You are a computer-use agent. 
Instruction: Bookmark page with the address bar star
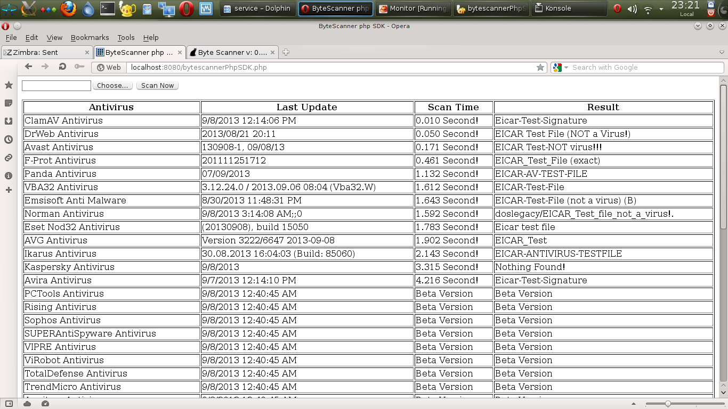(540, 68)
